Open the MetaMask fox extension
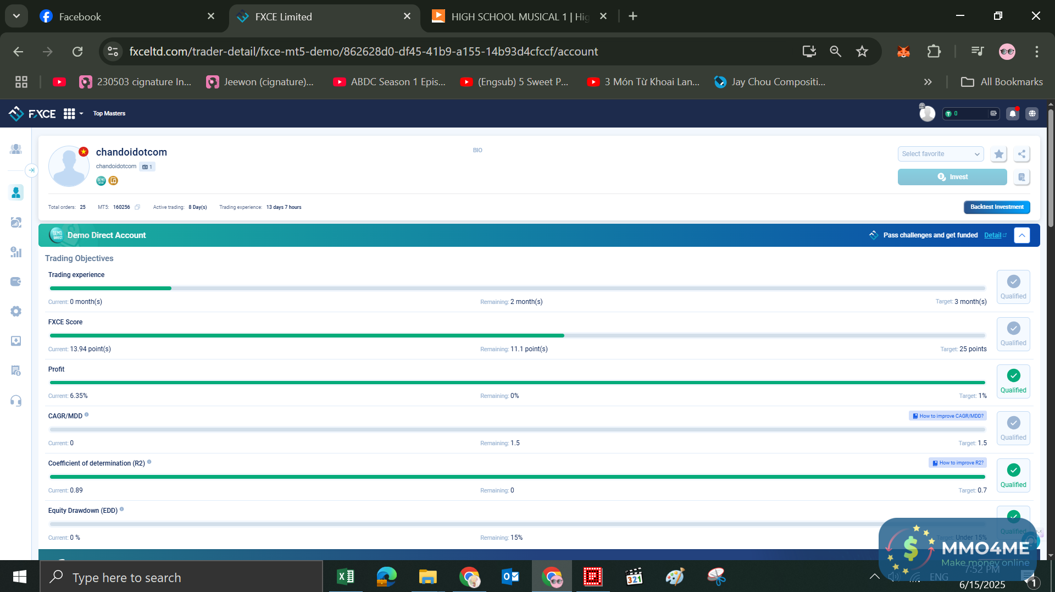The height and width of the screenshot is (592, 1055). pyautogui.click(x=903, y=52)
